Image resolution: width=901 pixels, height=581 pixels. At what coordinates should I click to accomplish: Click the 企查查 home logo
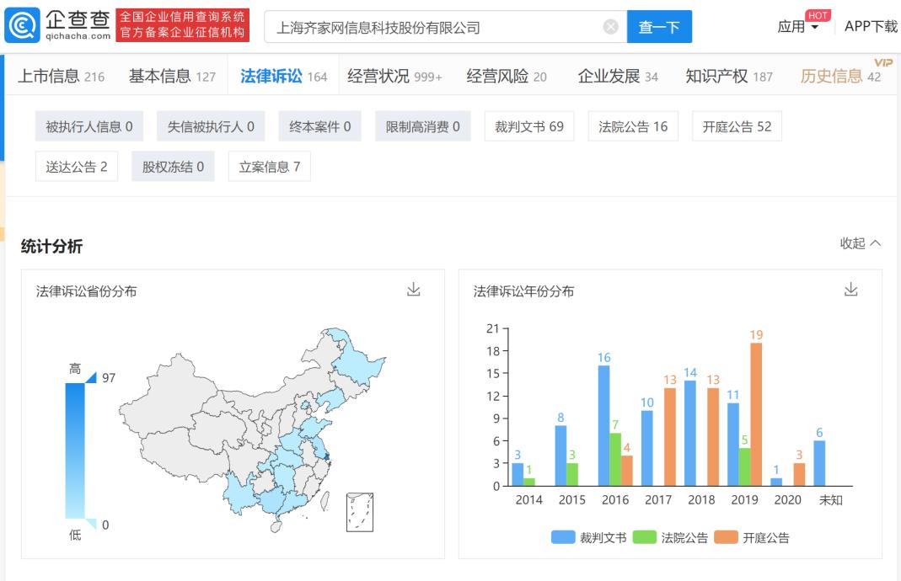[x=51, y=25]
